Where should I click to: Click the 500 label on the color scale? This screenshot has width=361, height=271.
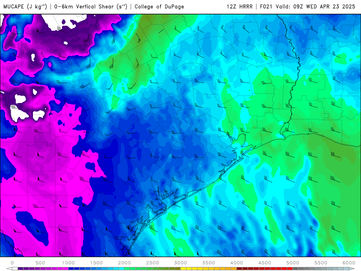click(40, 263)
